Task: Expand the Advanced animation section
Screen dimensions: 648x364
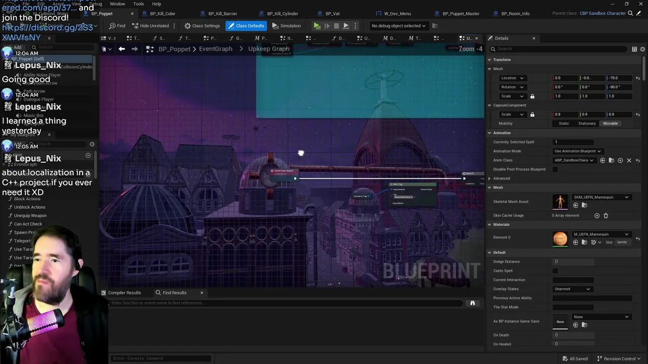Action: (490, 178)
